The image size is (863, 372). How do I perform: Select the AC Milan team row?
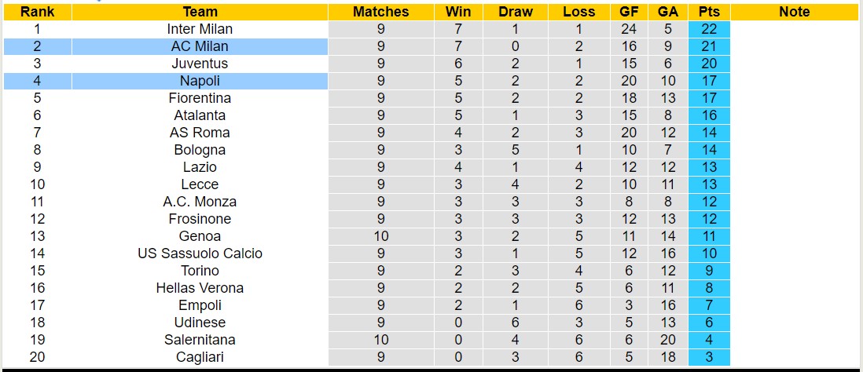pos(200,46)
